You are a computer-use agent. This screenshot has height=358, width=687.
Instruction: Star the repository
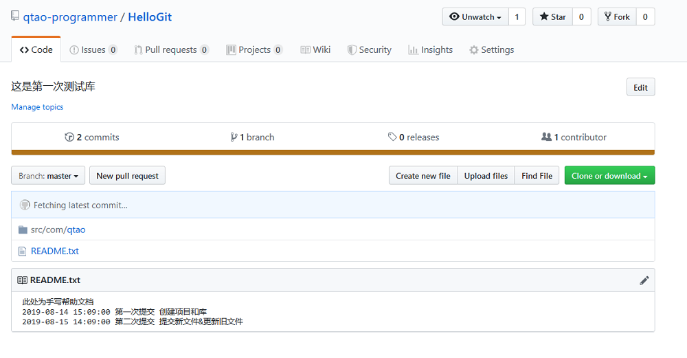pyautogui.click(x=553, y=16)
